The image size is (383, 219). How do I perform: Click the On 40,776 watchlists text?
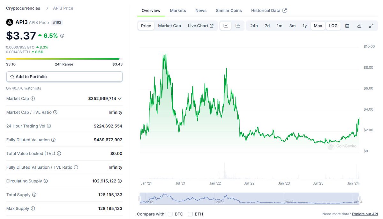point(24,88)
